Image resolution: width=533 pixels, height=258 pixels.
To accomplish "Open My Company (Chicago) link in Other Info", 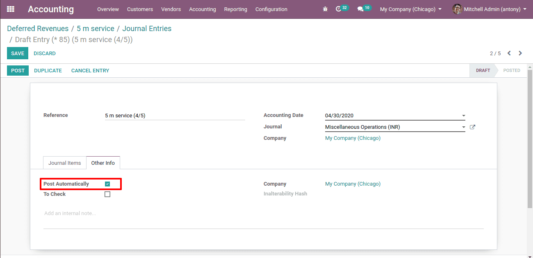I will 353,184.
